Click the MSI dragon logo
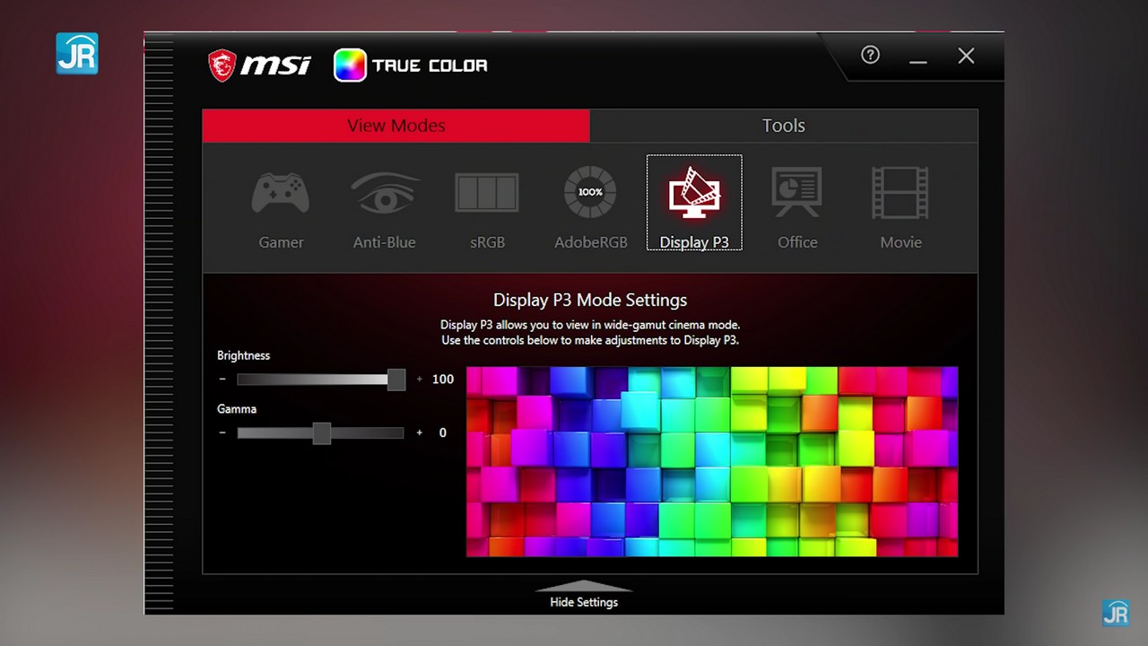This screenshot has height=646, width=1148. tap(222, 65)
